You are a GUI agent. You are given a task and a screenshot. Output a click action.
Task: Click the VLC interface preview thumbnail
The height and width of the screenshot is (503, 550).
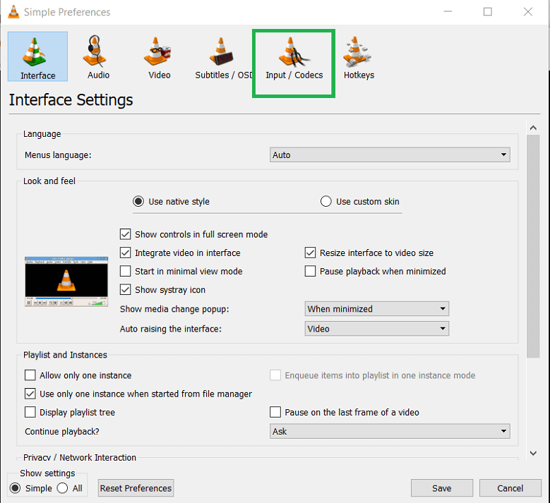coord(66,281)
